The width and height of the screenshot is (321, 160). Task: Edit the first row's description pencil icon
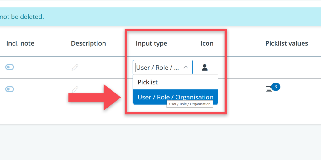(75, 67)
